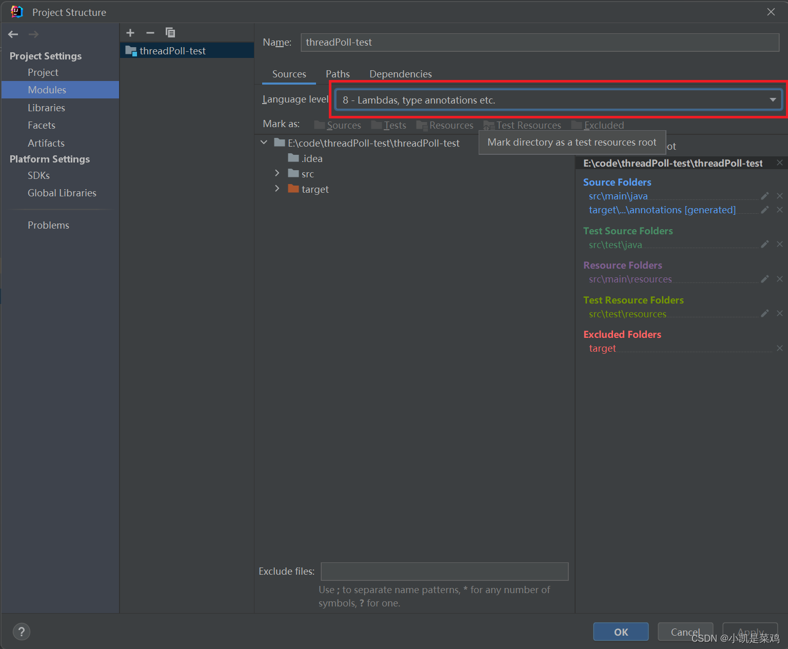Switch to the Paths tab
Screen dimensions: 788x649
tap(338, 74)
